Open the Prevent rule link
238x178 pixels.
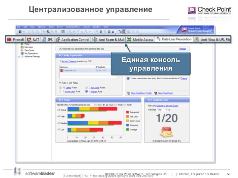pyautogui.click(x=94, y=92)
